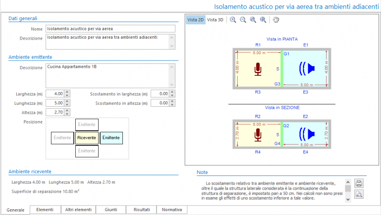Screen dimensions: 381x215
Task: Select the pan hand tool
Action: (276, 20)
